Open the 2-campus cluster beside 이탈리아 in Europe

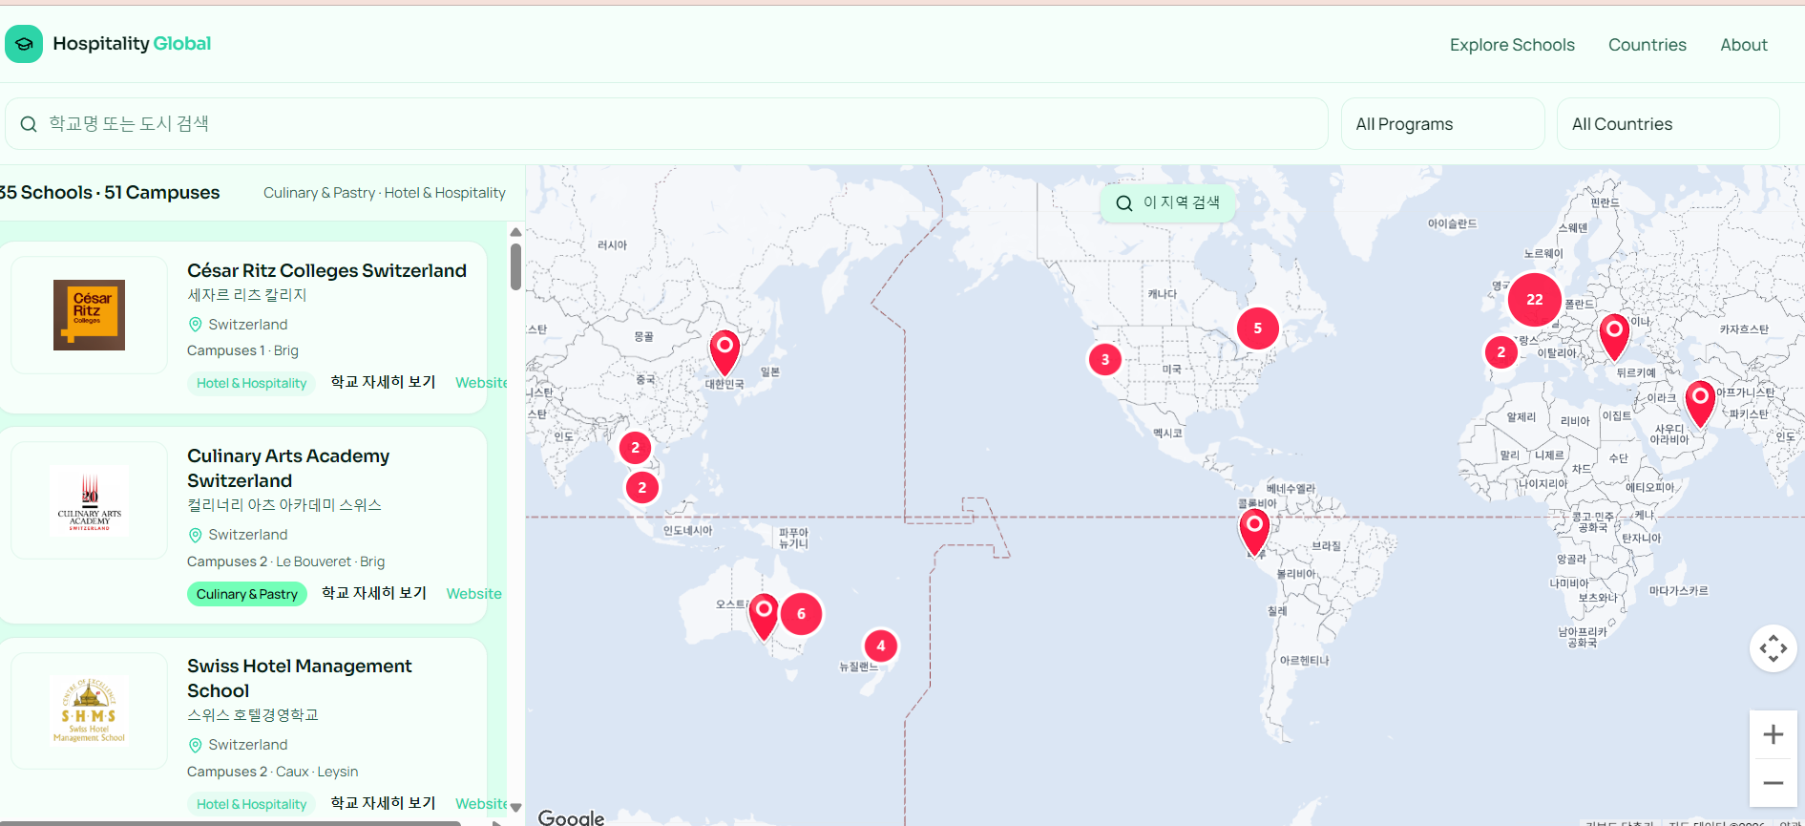(1501, 352)
